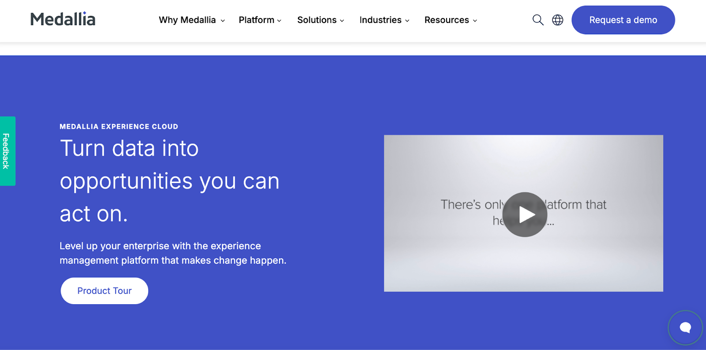Open the Why Medallia menu
706x350 pixels.
[x=192, y=20]
